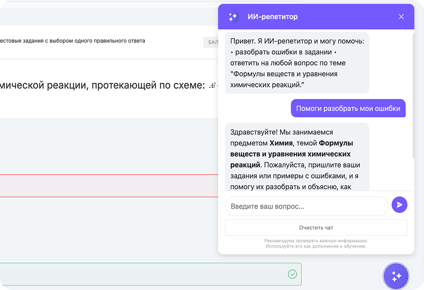Open the AI assistant via floating sparkle button

[x=396, y=276]
